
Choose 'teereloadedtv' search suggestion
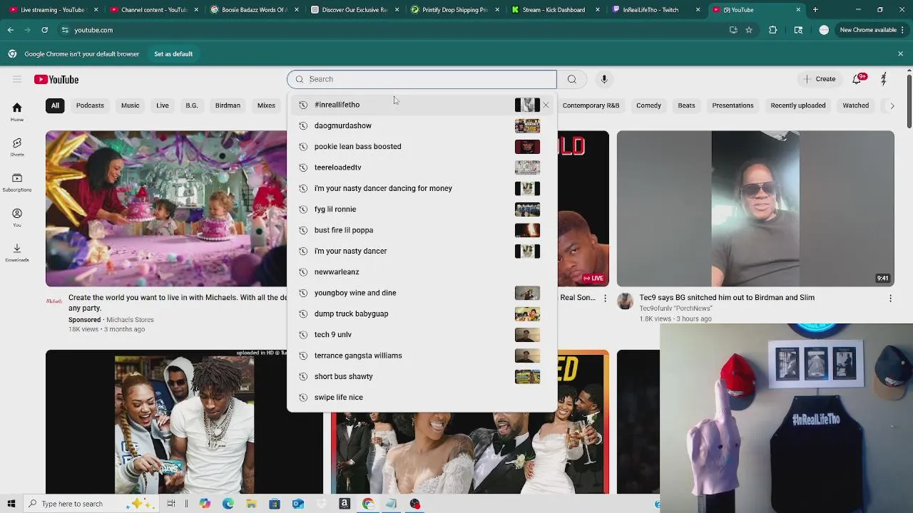click(422, 167)
